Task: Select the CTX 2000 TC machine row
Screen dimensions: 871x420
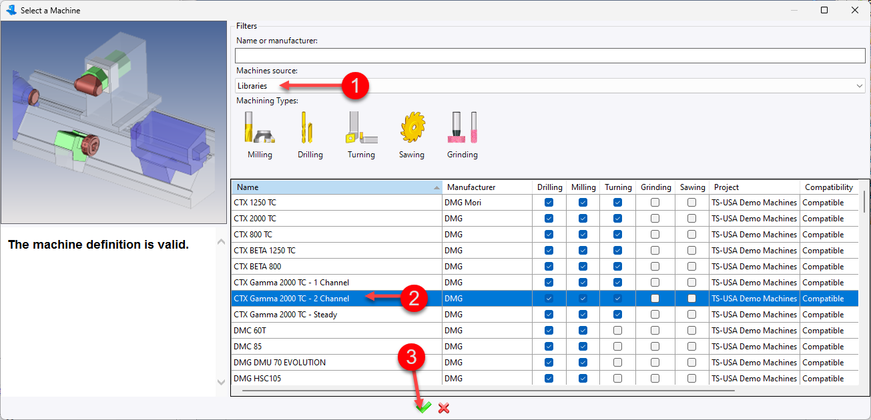Action: (x=545, y=219)
